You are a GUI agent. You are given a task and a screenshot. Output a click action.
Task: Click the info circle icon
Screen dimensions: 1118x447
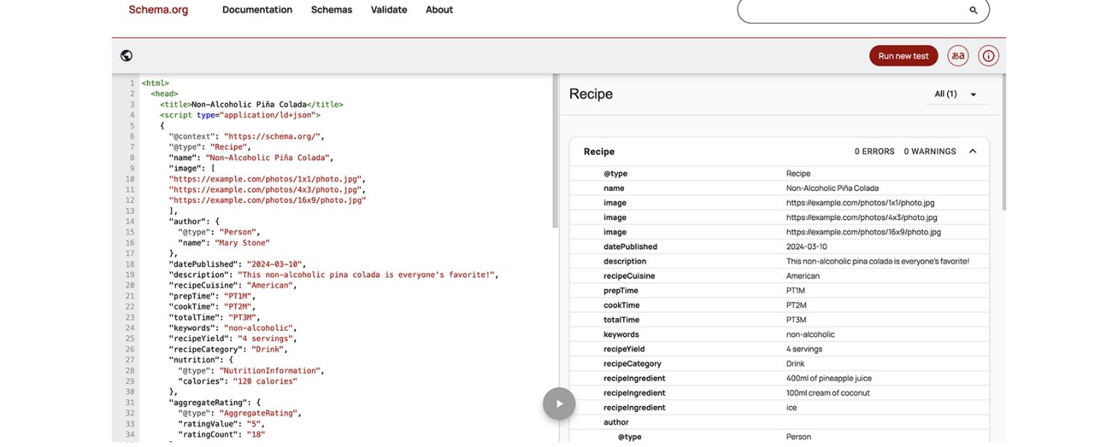pyautogui.click(x=988, y=55)
